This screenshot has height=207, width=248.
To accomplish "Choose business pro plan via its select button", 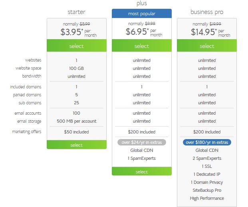I will [207, 46].
